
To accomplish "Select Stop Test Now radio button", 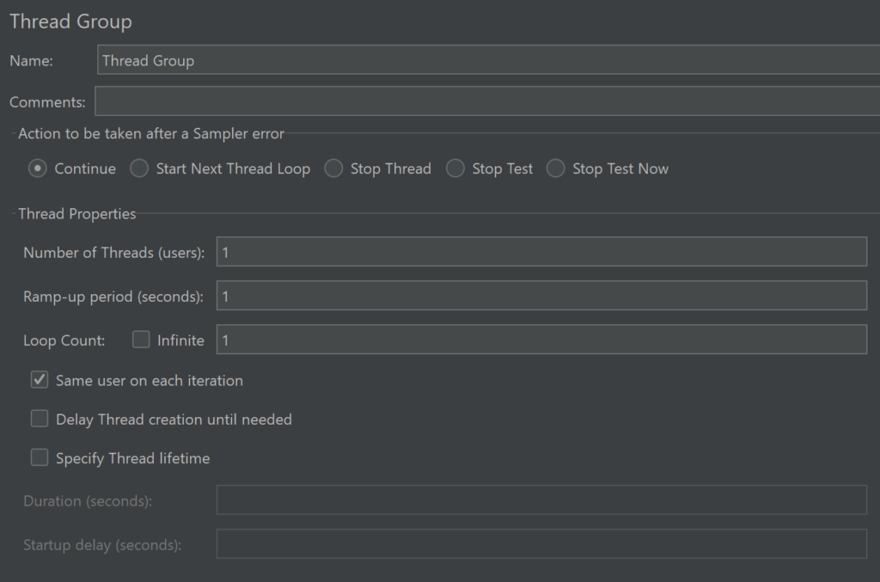I will tap(556, 168).
